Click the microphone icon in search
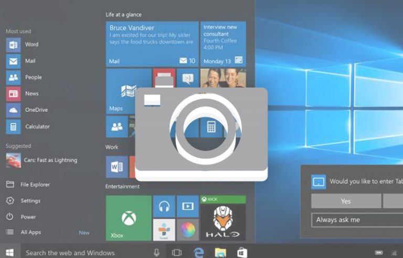The width and height of the screenshot is (403, 258). (x=156, y=253)
